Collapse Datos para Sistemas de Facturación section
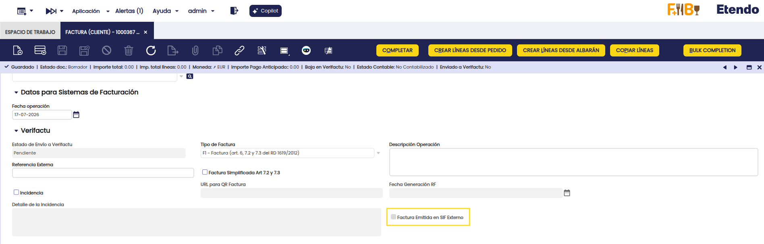This screenshot has width=764, height=244. (16, 93)
